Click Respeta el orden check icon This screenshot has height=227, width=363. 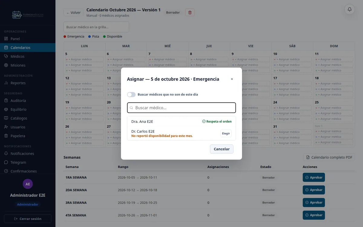point(204,122)
